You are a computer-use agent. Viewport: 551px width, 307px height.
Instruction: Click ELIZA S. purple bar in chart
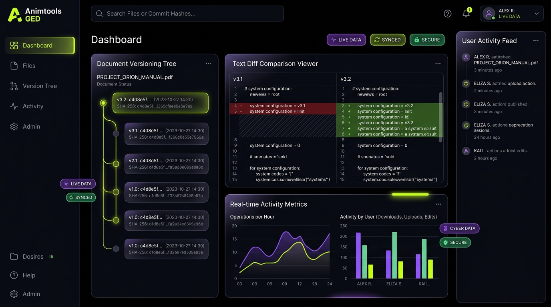tap(388, 265)
